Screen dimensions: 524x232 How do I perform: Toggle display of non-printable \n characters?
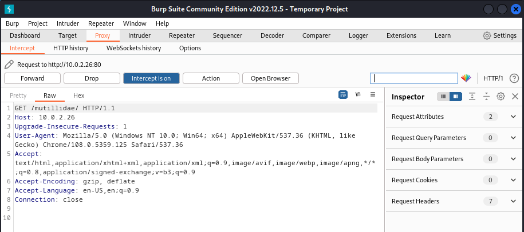point(358,94)
